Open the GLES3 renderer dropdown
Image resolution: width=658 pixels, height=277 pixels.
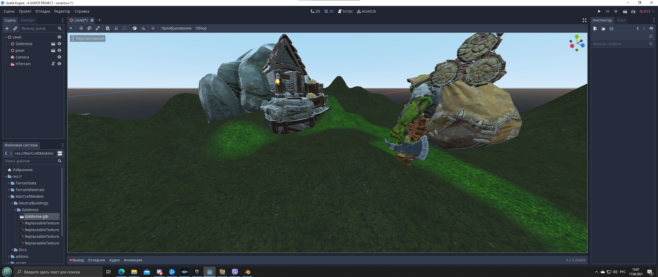pos(647,11)
